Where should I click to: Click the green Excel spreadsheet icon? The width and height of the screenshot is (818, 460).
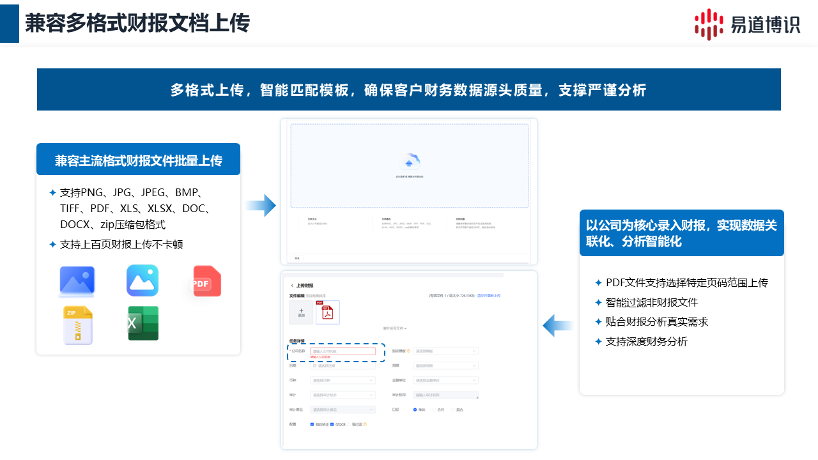(143, 323)
